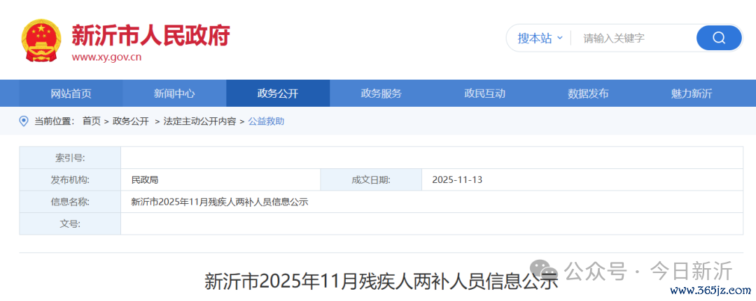Visit the 魅力新沂 navigation tab
The image size is (756, 301).
692,94
